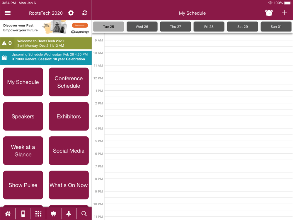Viewport: 293px width, 220px height.
Task: Add a schedule item with plus icon
Action: tap(285, 13)
